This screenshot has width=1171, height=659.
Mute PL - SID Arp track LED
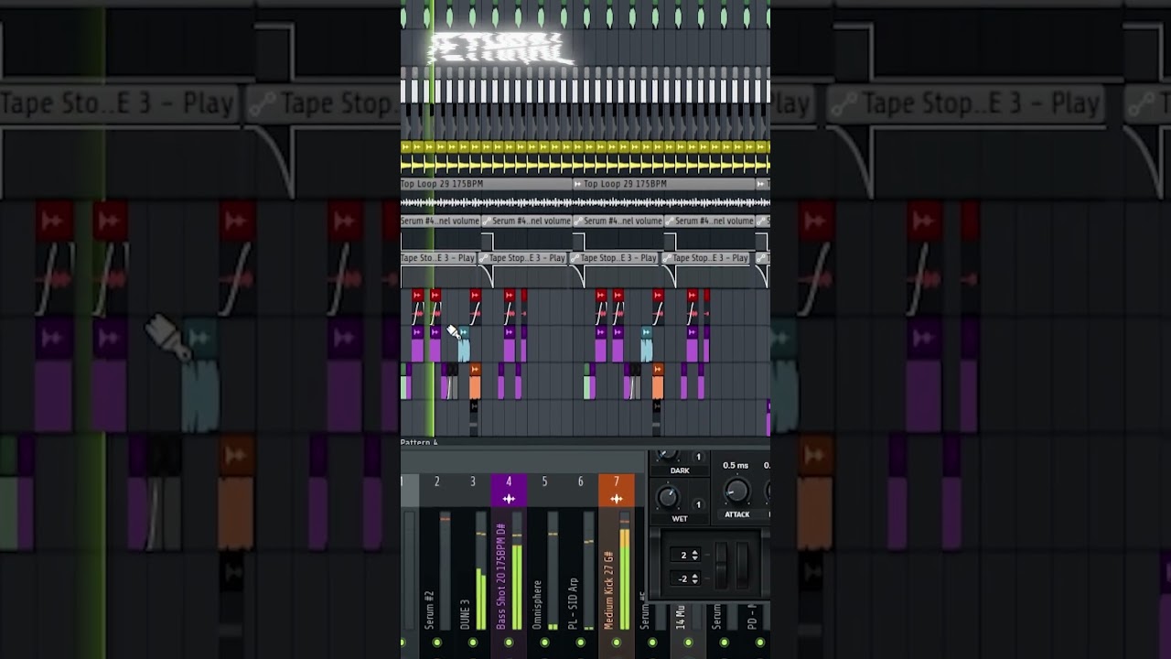pyautogui.click(x=580, y=643)
